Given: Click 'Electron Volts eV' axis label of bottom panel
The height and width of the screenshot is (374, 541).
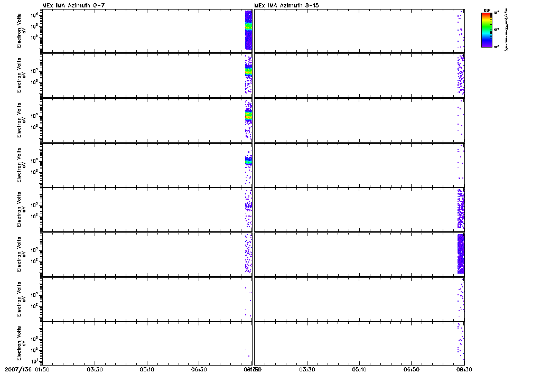Looking at the screenshot, I should 21,343.
